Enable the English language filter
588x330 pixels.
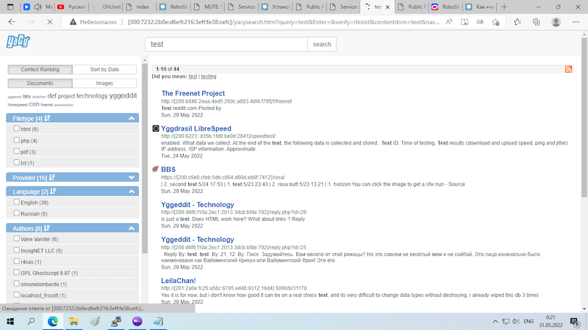coord(17,202)
